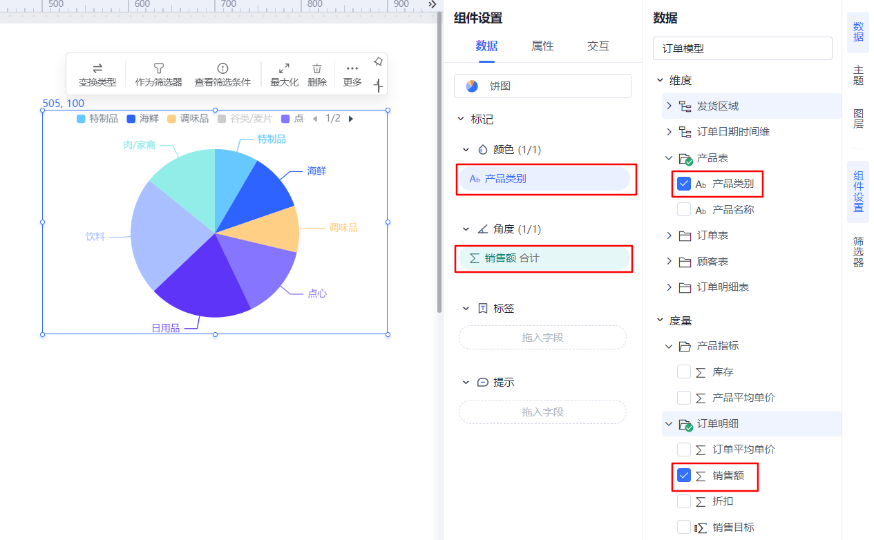Go to next legend page arrow
874x540 pixels.
click(351, 119)
